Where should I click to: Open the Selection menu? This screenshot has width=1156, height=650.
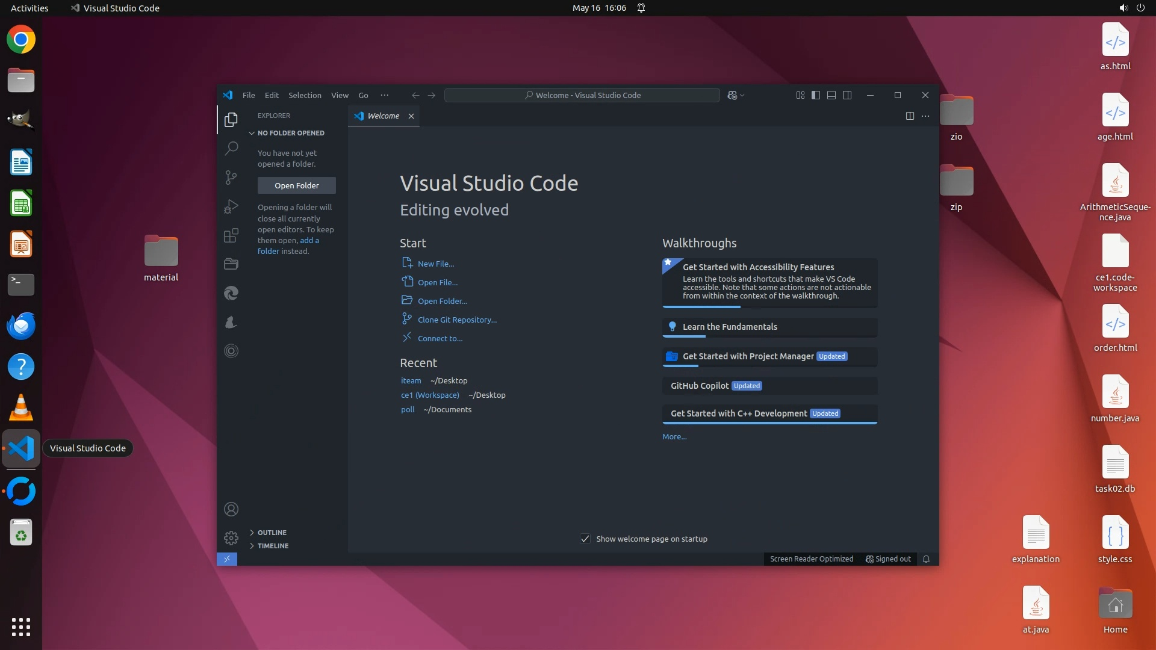point(305,95)
